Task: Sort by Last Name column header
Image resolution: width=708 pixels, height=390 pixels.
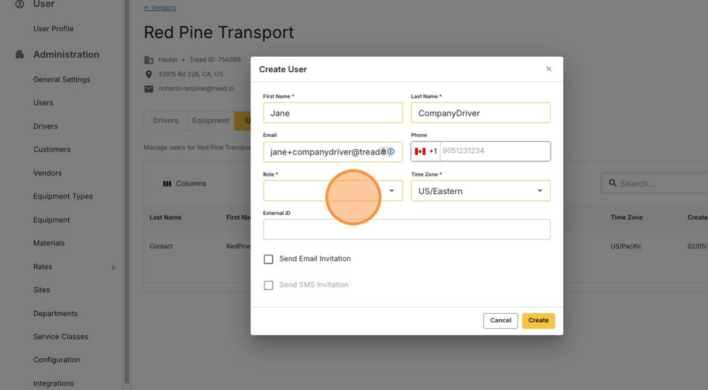Action: (x=165, y=218)
